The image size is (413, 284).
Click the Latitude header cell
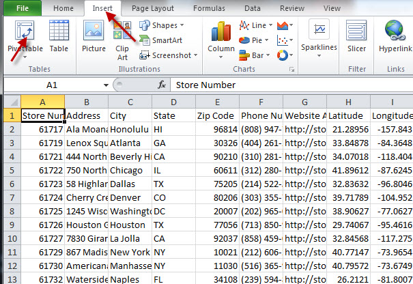pyautogui.click(x=348, y=115)
